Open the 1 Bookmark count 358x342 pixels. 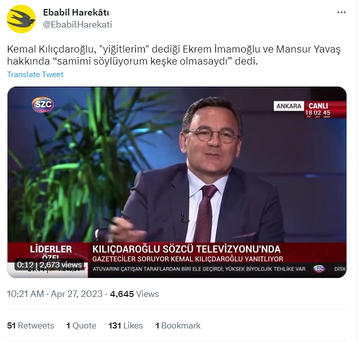pyautogui.click(x=178, y=325)
